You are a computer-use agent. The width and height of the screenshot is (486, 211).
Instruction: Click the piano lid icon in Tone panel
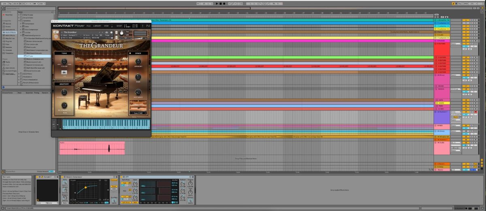pos(65,72)
